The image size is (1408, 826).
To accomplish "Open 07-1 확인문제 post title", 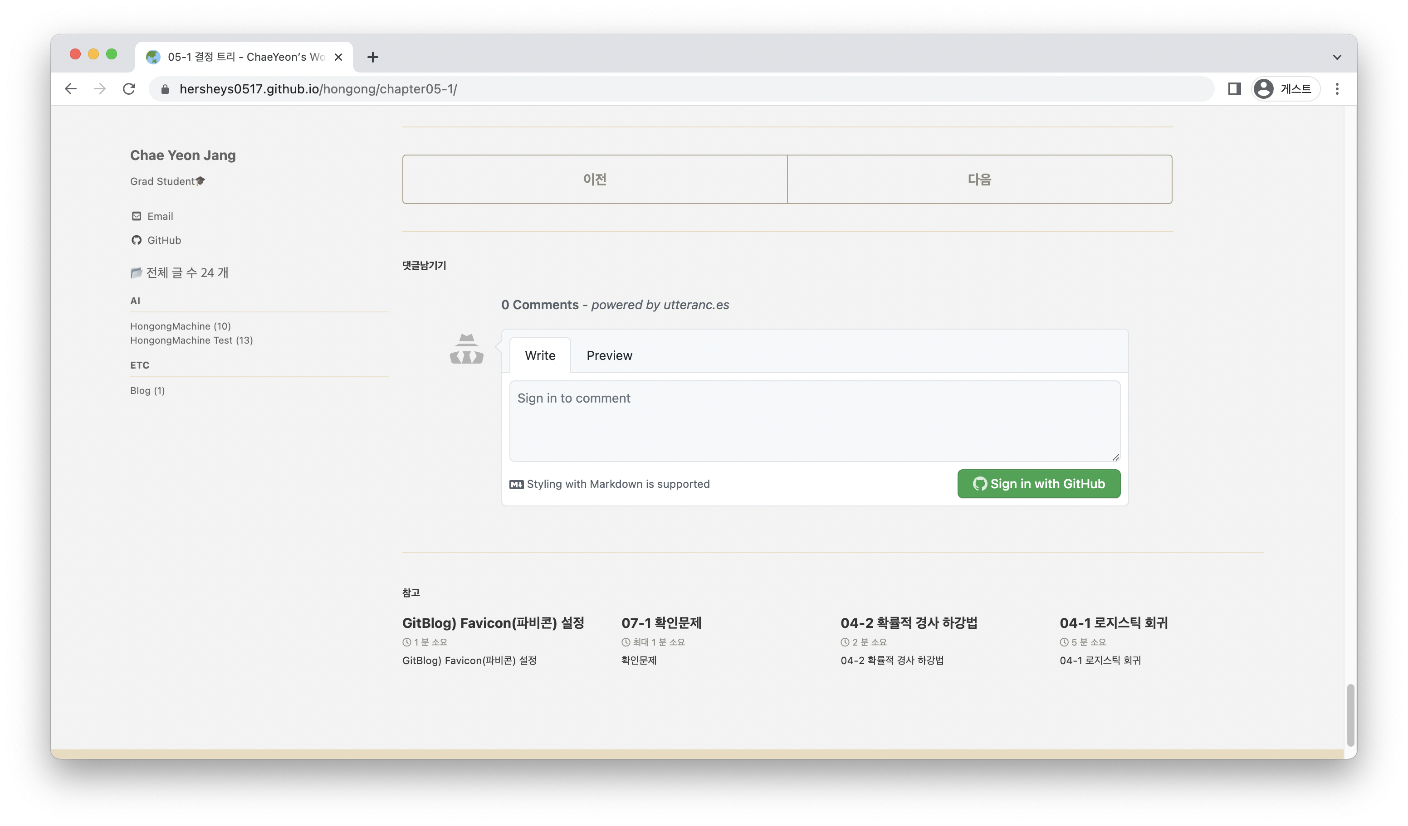I will pyautogui.click(x=661, y=623).
